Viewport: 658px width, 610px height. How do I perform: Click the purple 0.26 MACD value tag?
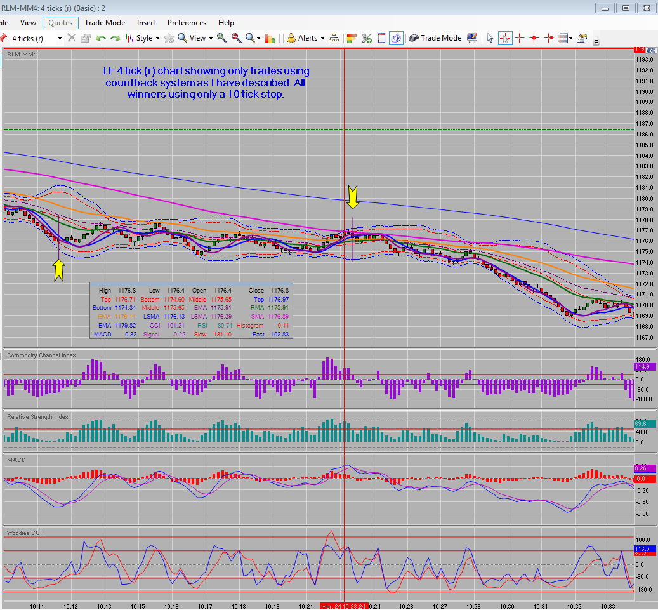(645, 468)
